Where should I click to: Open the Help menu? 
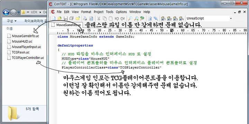[x=147, y=12]
